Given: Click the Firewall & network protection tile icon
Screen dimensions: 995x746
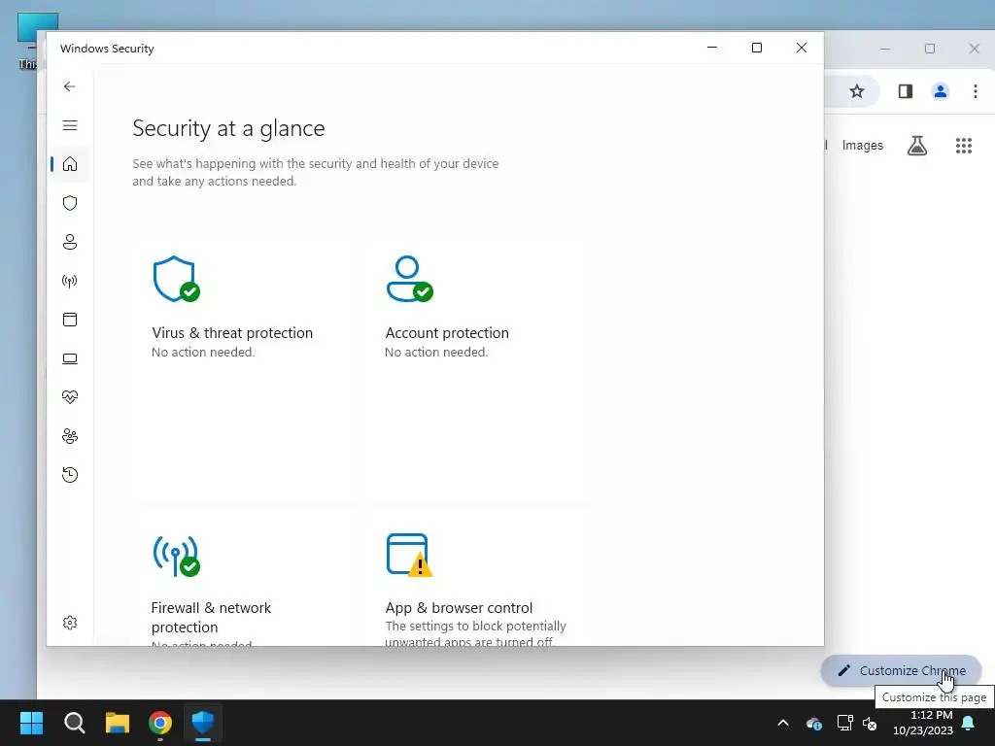Looking at the screenshot, I should 176,557.
